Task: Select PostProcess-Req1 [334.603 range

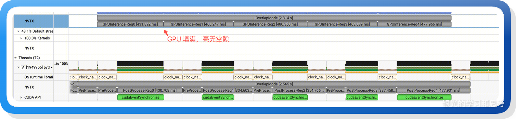Action: (x=227, y=90)
